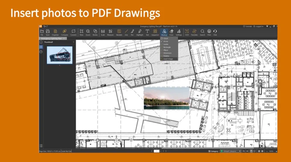Open the File menu icon
The width and height of the screenshot is (291, 162).
tap(42, 32)
